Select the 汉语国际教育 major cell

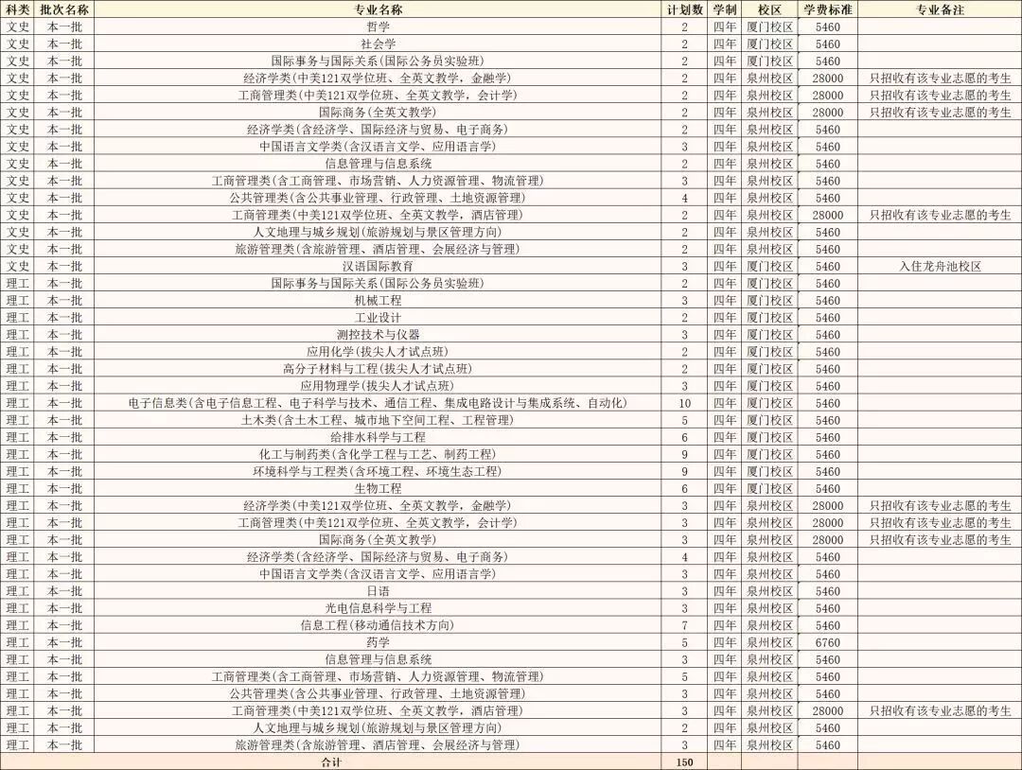coord(378,267)
